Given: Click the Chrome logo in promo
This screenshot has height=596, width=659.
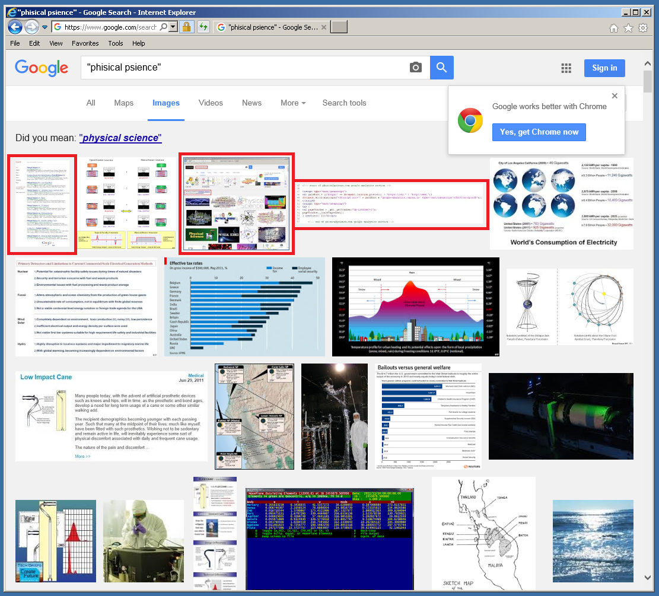Looking at the screenshot, I should pos(470,120).
